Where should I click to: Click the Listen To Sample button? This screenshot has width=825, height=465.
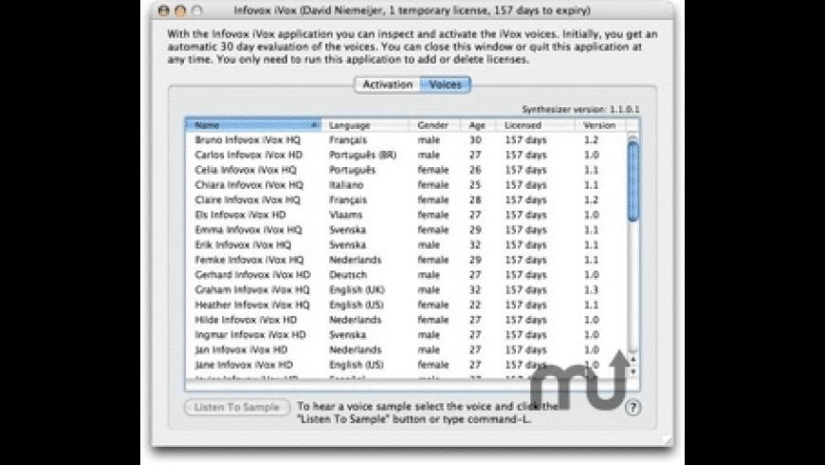[237, 407]
